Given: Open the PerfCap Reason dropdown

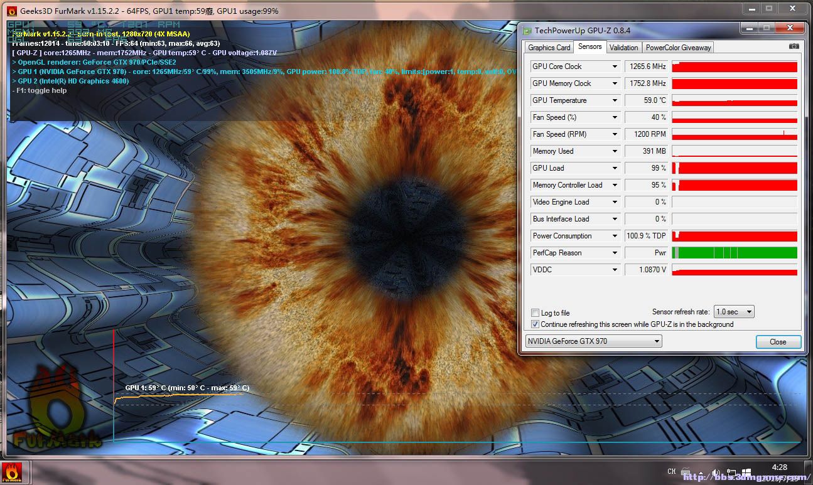Looking at the screenshot, I should [615, 253].
